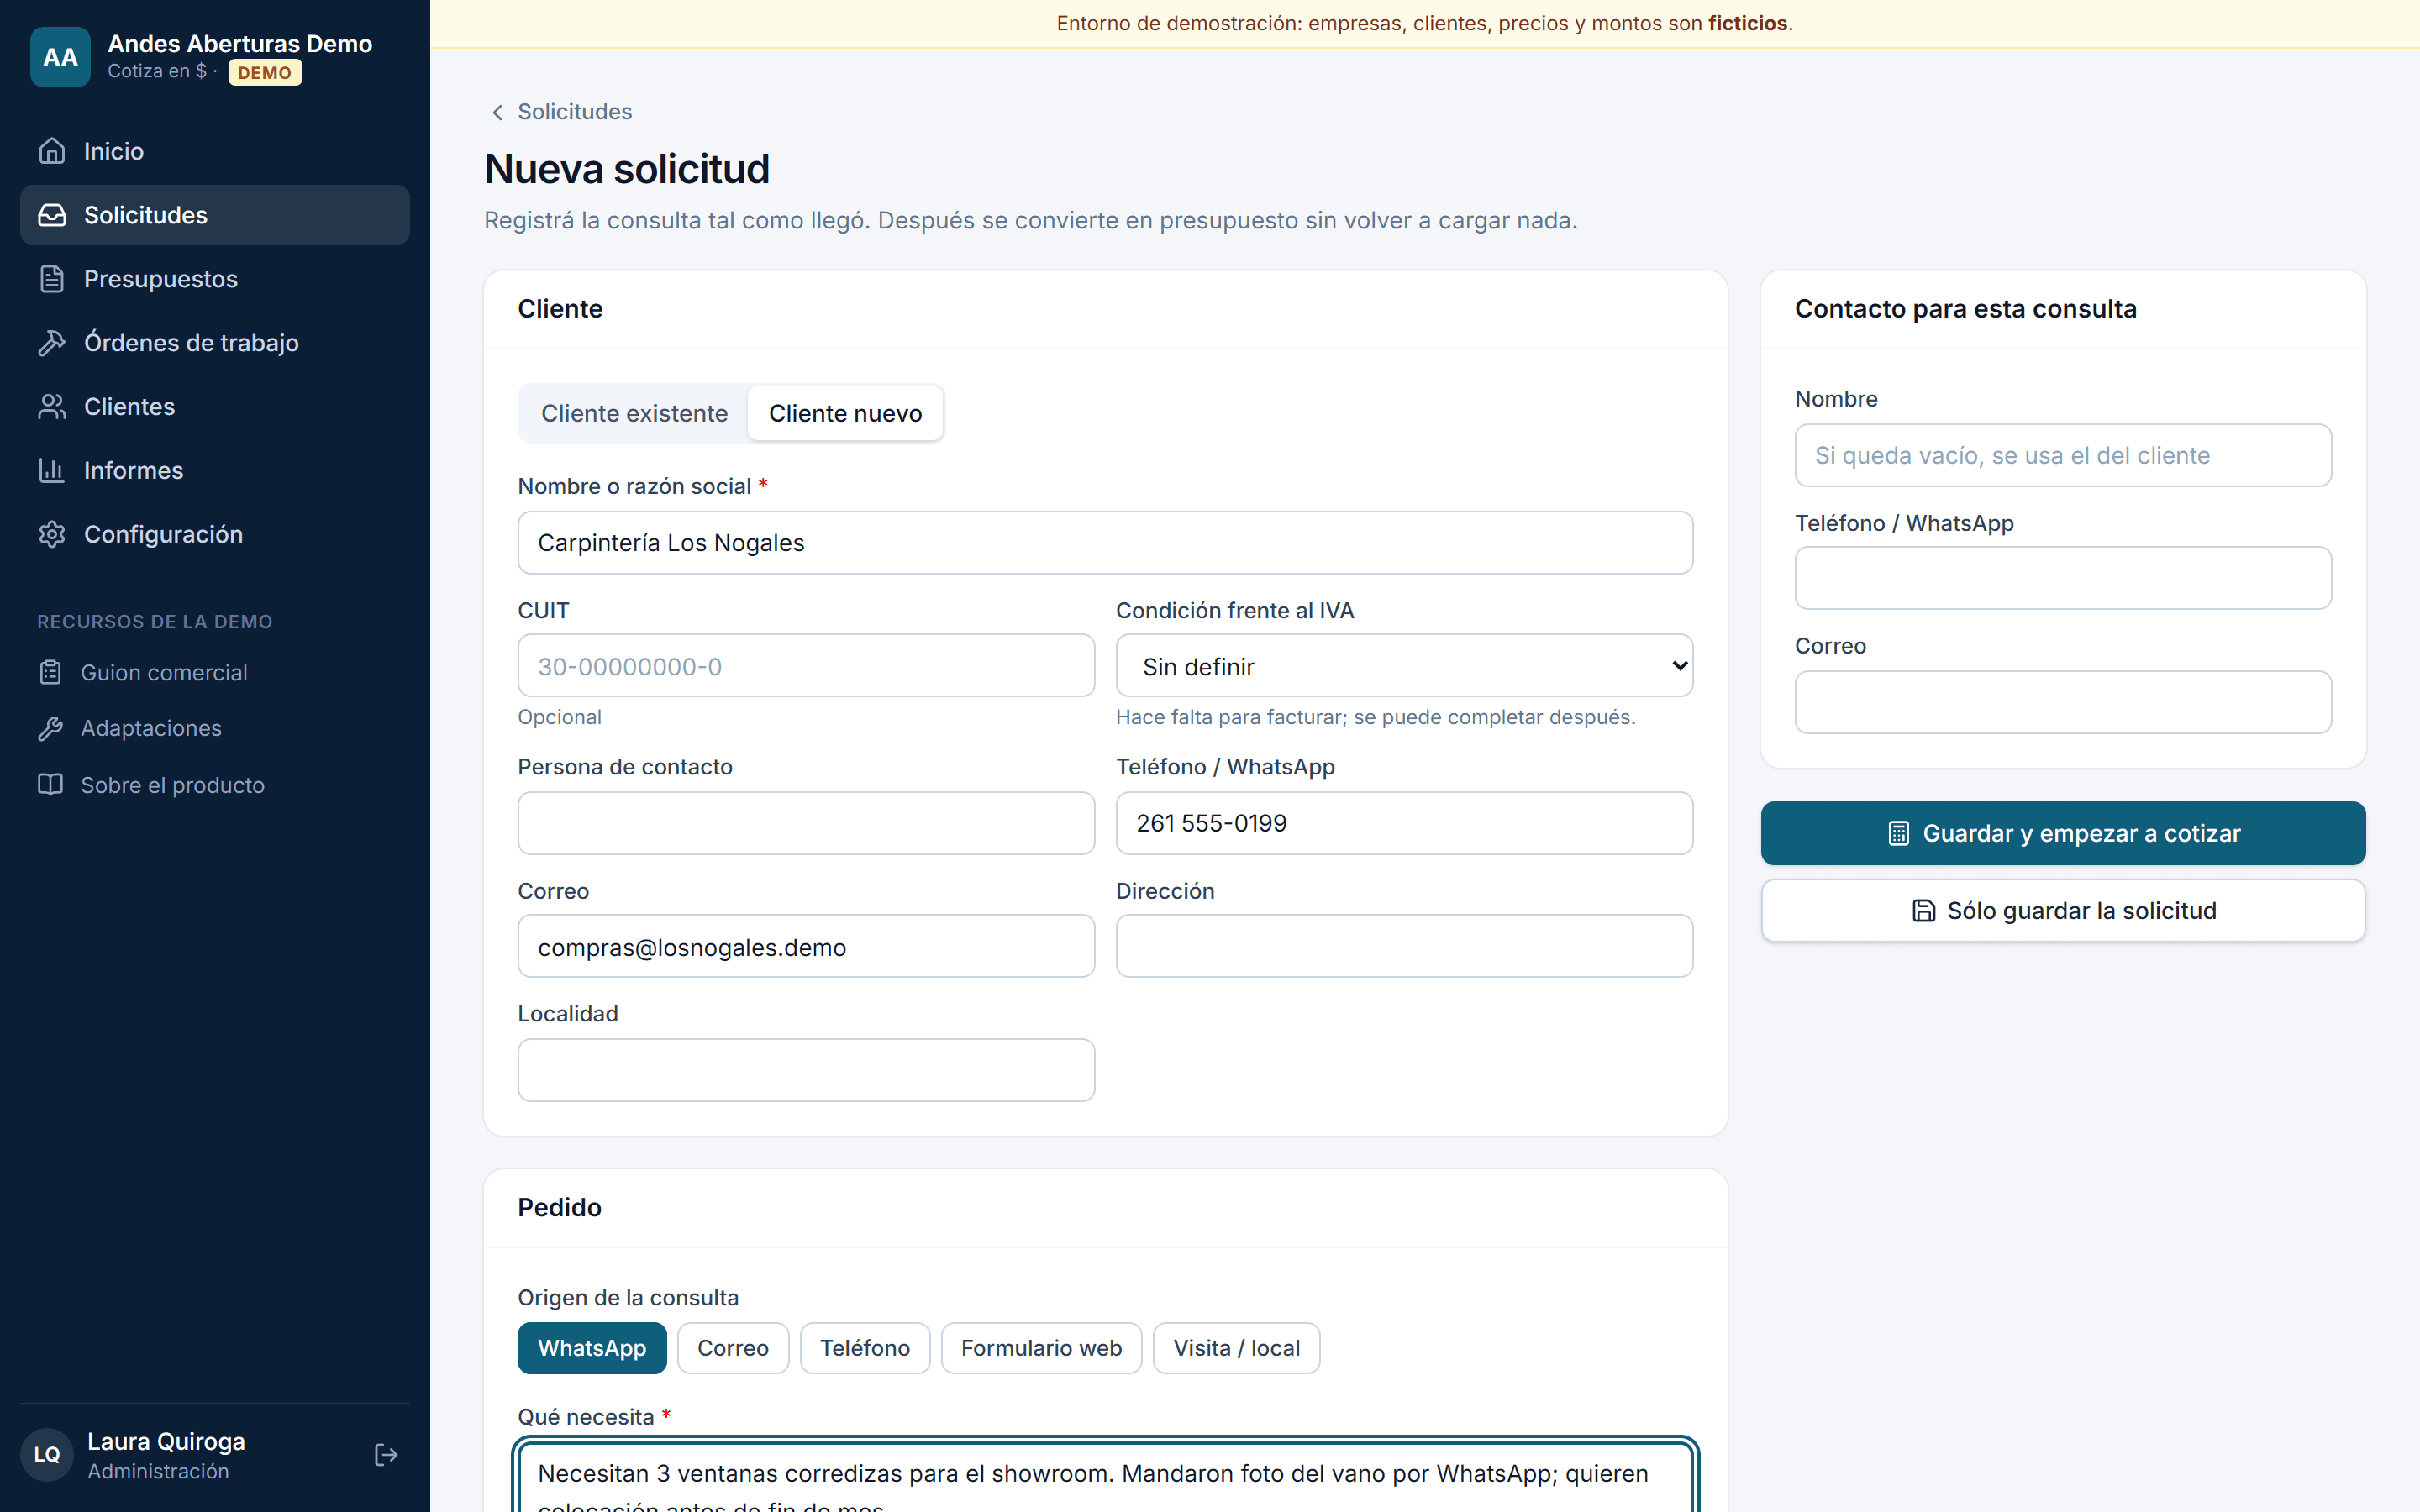Open the Informes menu item
Screen dimensions: 2420x1512
[215, 471]
